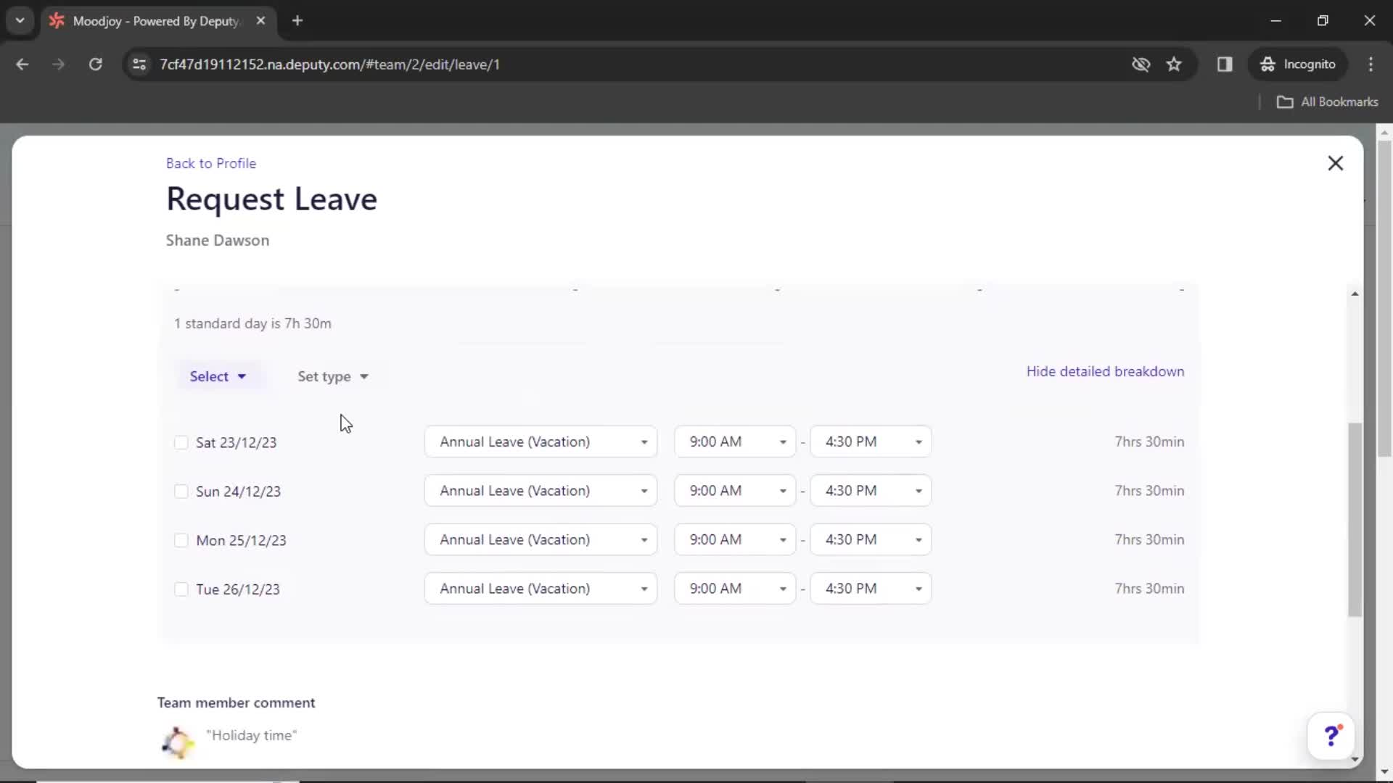Toggle checkbox for Mon 25/12/23 leave day
This screenshot has height=783, width=1393.
[181, 540]
